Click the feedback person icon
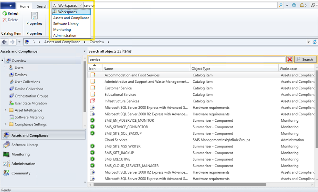 [313, 5]
